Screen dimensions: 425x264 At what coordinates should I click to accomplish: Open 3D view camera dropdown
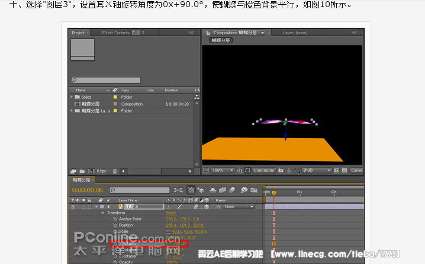pos(356,171)
